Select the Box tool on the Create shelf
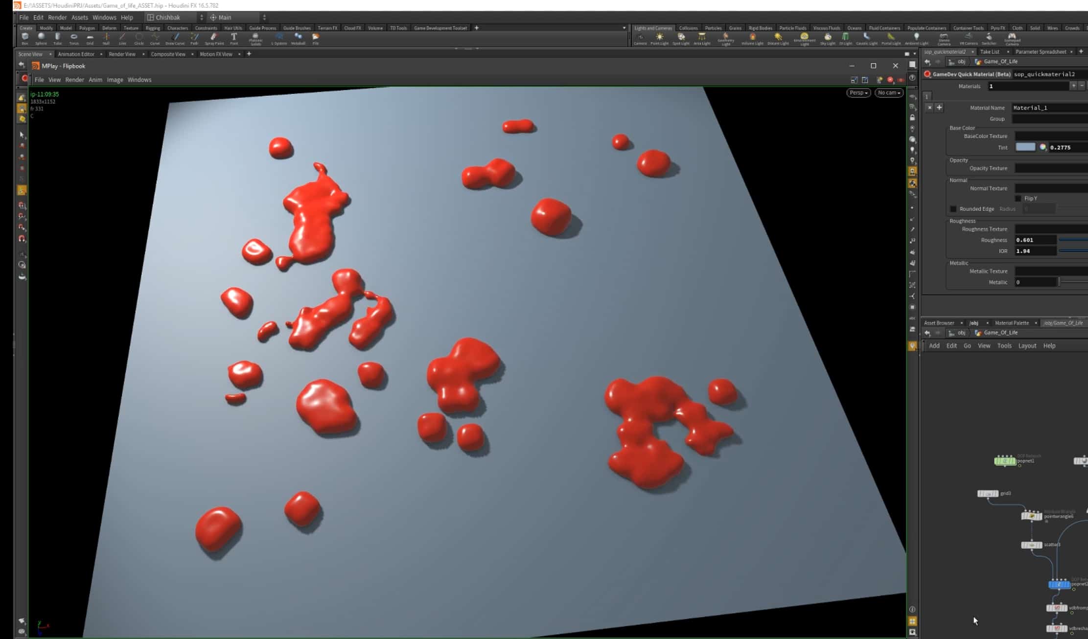The width and height of the screenshot is (1088, 639). click(x=25, y=37)
